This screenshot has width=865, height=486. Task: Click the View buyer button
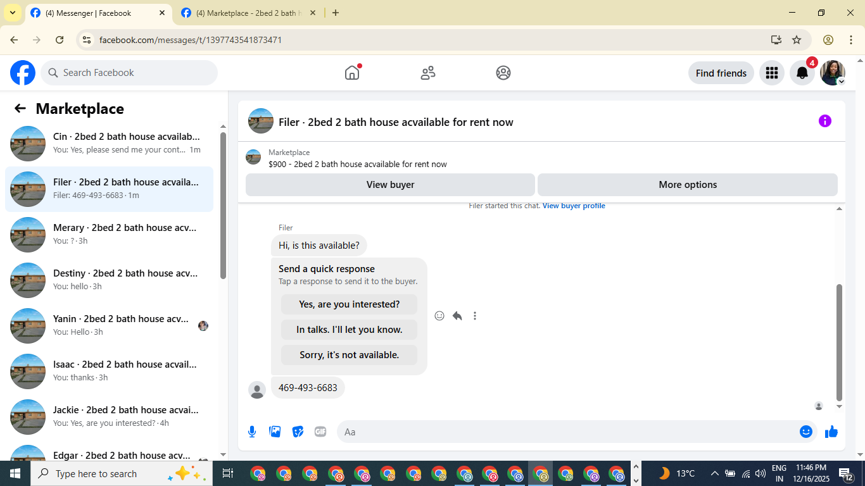pos(390,185)
